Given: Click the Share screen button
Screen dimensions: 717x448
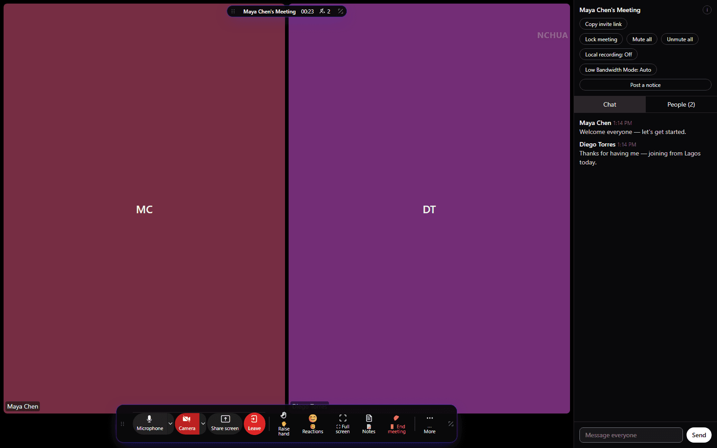Looking at the screenshot, I should click(x=225, y=423).
